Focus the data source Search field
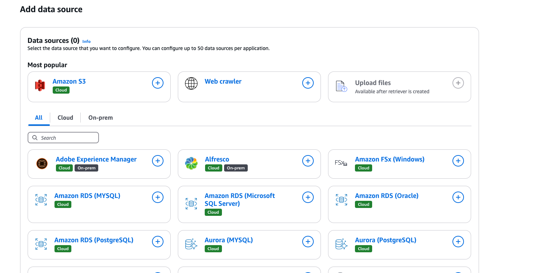The image size is (536, 273). tap(63, 138)
